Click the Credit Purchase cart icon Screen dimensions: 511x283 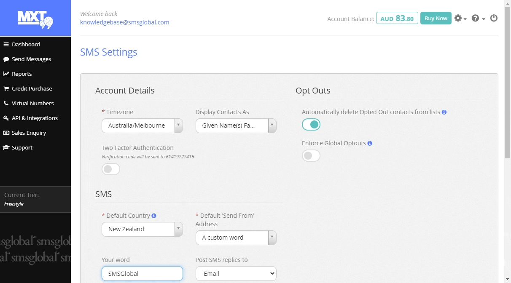[6, 89]
